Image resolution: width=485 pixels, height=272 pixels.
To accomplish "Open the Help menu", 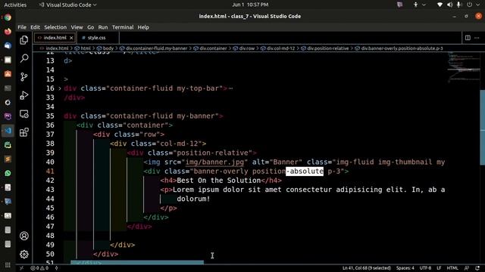I will pos(143,27).
